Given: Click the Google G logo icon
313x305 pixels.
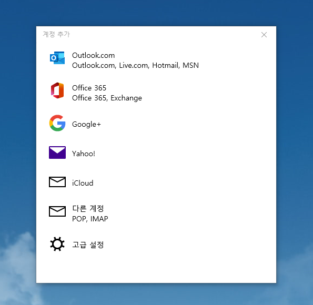Looking at the screenshot, I should [57, 123].
